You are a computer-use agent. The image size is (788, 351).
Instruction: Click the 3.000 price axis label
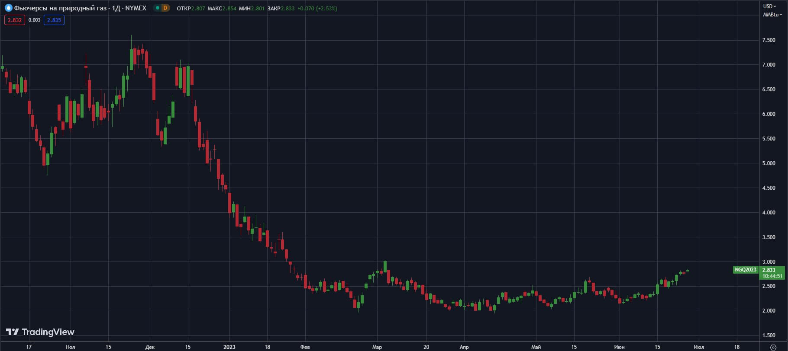769,262
